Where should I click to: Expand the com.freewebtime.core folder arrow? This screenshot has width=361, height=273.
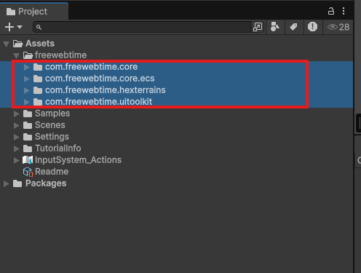pyautogui.click(x=27, y=67)
